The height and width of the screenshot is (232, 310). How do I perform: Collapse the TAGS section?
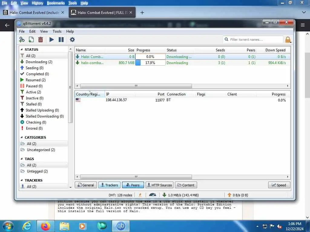21,159
